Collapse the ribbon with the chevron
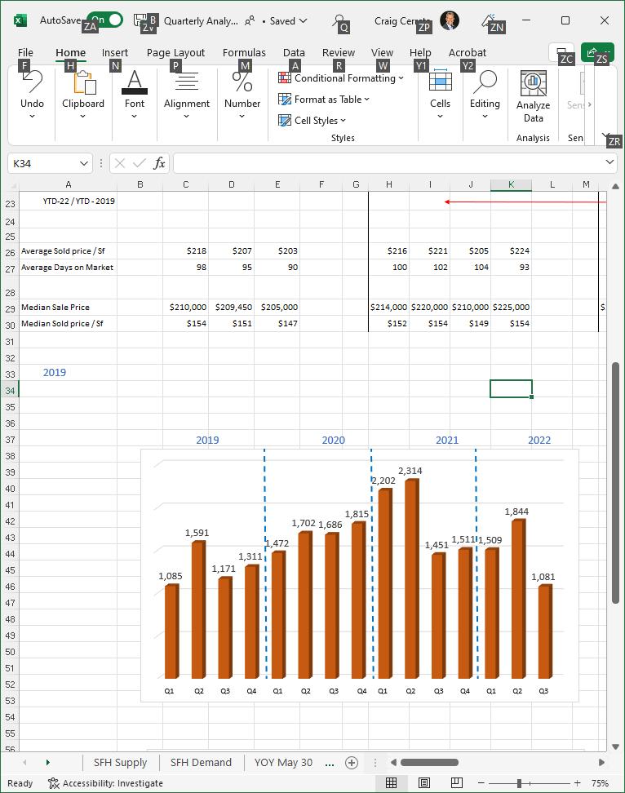625x793 pixels. 605,136
